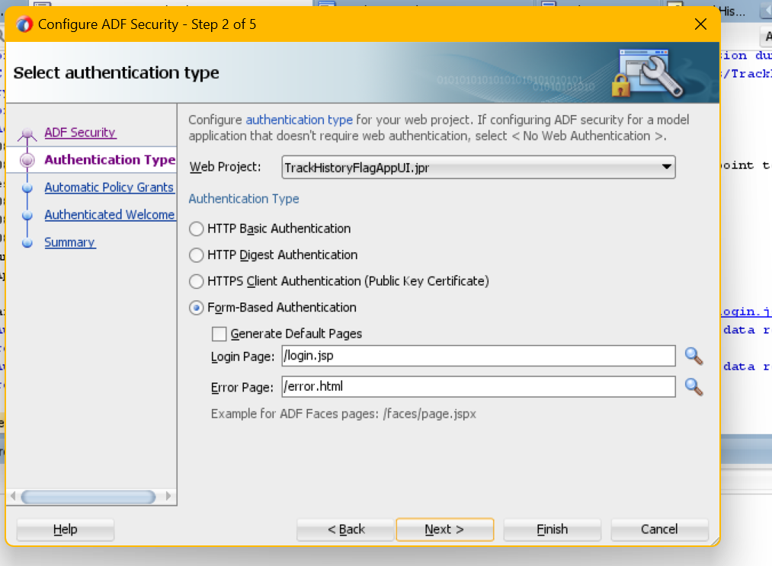Image resolution: width=772 pixels, height=566 pixels.
Task: Go to ADF Security step
Action: [80, 133]
